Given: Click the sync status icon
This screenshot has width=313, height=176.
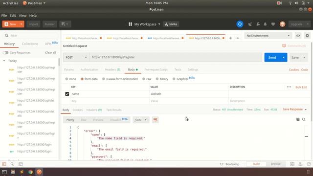Looking at the screenshot, I should tap(240, 24).
